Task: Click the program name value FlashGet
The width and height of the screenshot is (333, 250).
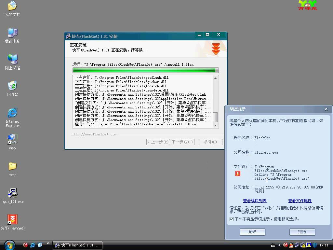Action: (262, 138)
